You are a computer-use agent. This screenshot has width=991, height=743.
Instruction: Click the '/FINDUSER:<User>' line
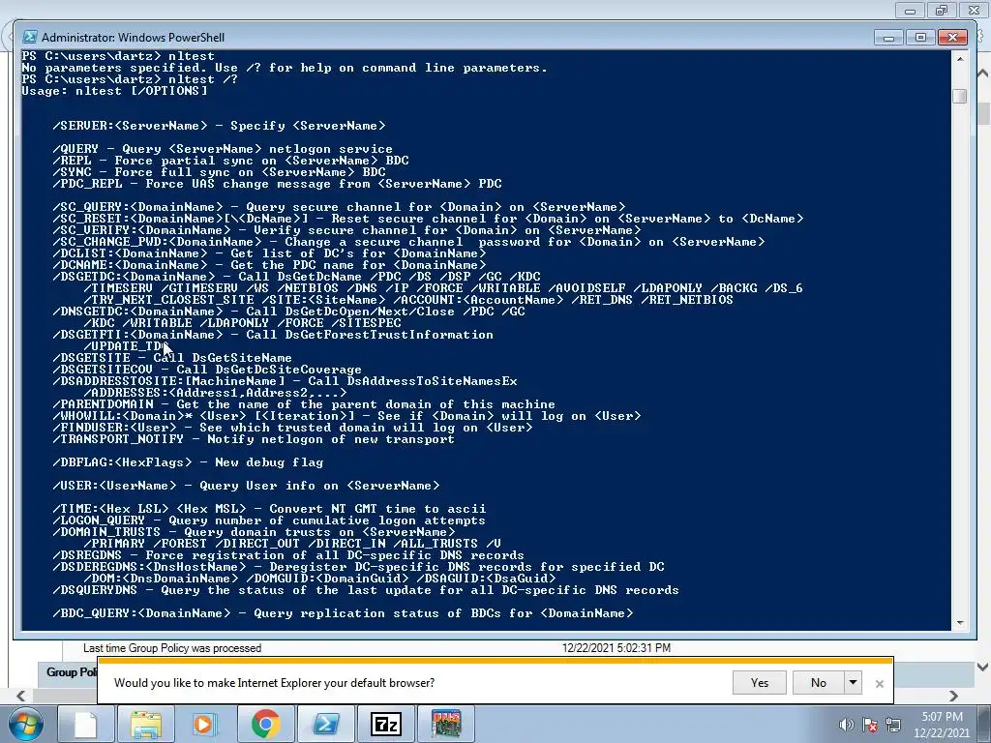point(292,428)
